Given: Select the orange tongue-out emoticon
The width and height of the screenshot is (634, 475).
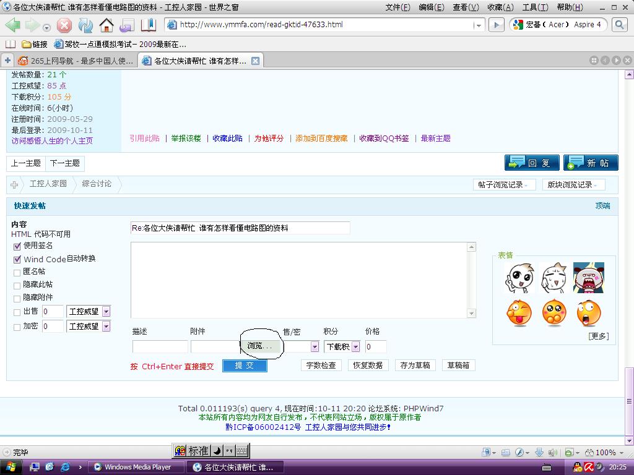Looking at the screenshot, I should pyautogui.click(x=519, y=312).
